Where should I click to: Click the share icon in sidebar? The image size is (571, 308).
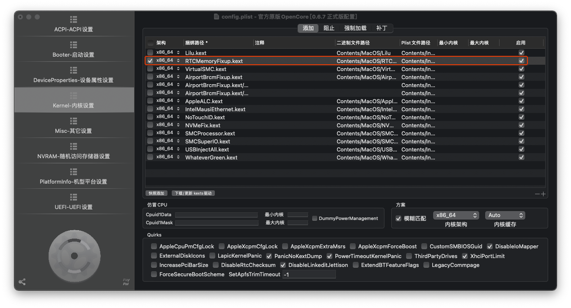(22, 282)
